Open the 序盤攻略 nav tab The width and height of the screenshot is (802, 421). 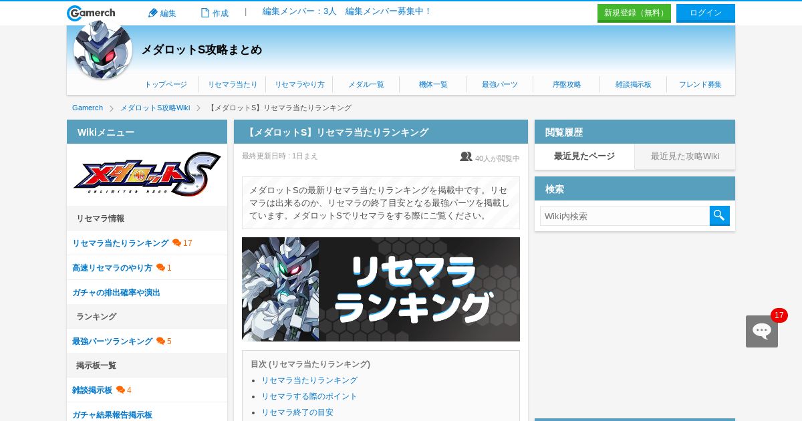click(x=567, y=84)
